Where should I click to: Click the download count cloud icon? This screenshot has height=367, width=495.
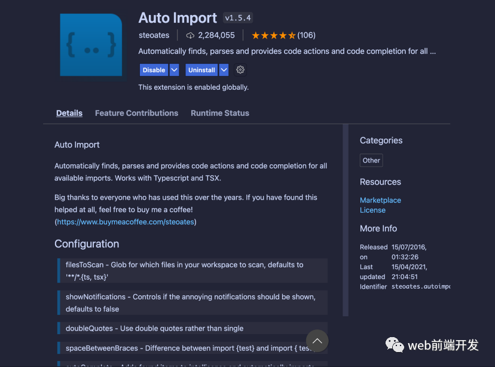pyautogui.click(x=190, y=35)
